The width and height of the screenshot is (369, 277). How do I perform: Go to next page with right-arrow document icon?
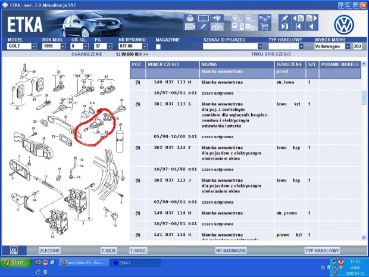click(x=312, y=18)
